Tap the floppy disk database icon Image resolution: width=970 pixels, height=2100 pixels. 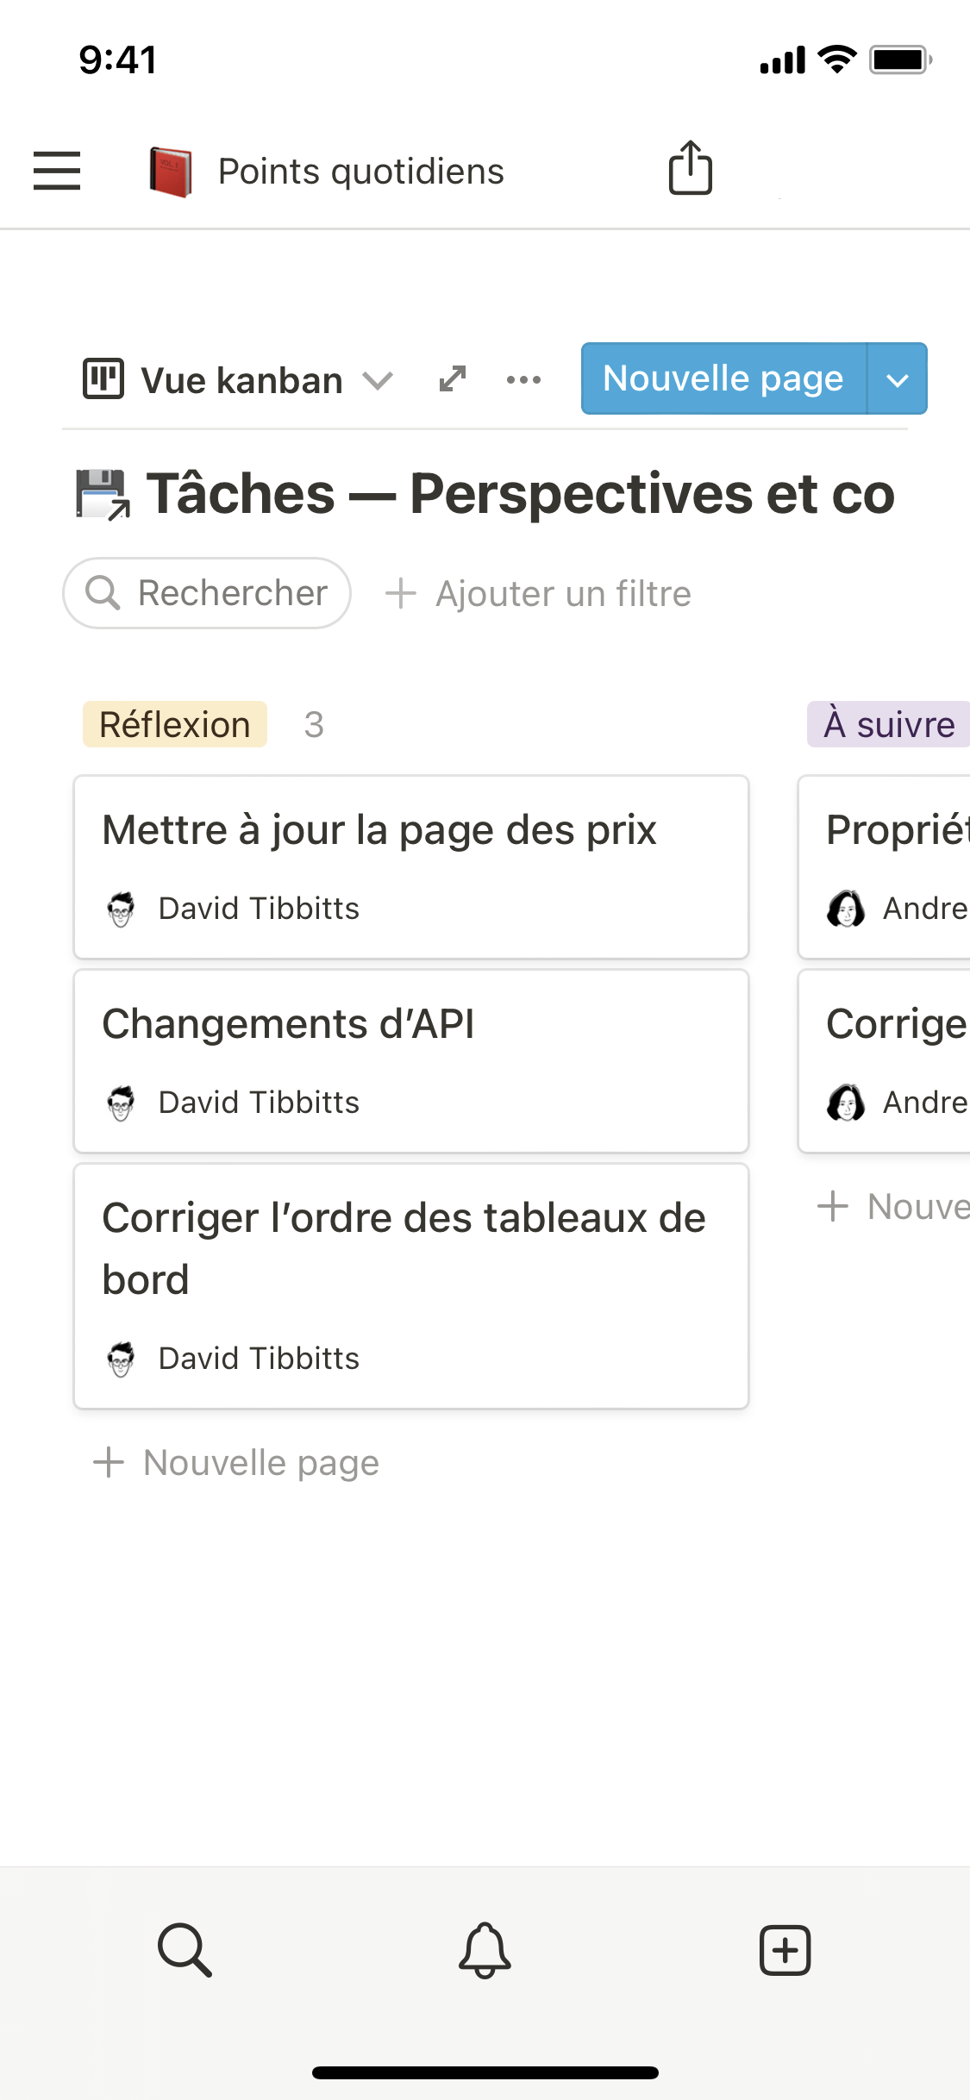point(103,495)
